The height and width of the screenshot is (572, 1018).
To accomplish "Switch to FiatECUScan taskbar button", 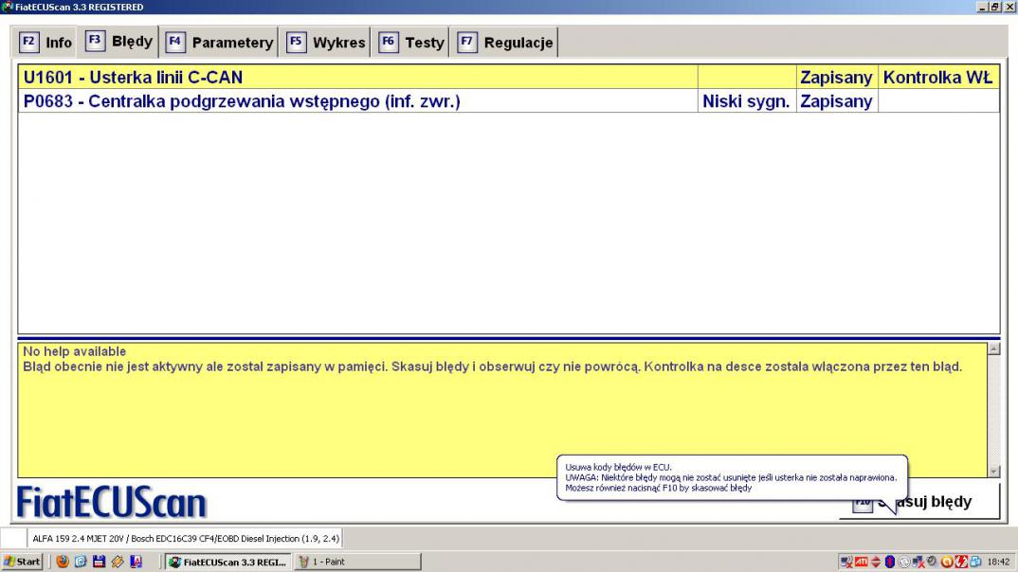I will (227, 562).
